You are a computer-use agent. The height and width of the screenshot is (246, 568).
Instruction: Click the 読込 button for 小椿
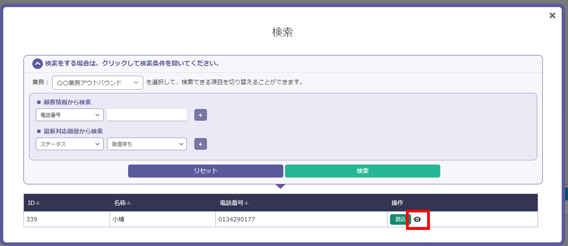pyautogui.click(x=400, y=220)
